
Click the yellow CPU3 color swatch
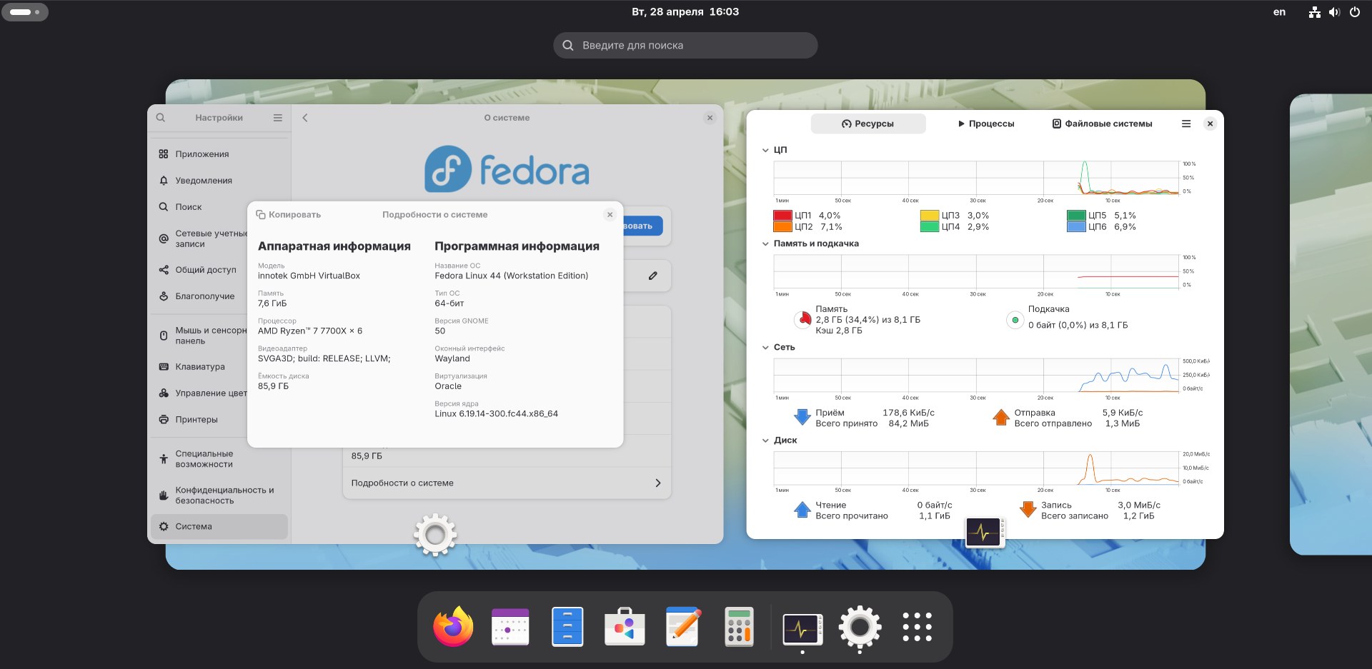[x=929, y=216]
